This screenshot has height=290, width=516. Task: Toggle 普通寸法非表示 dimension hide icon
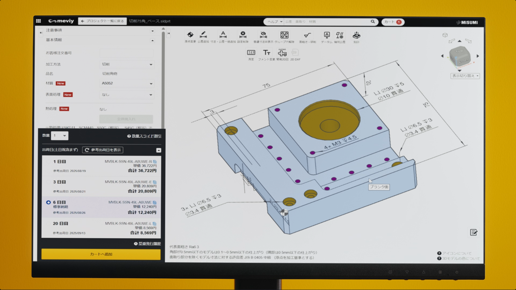(x=263, y=35)
